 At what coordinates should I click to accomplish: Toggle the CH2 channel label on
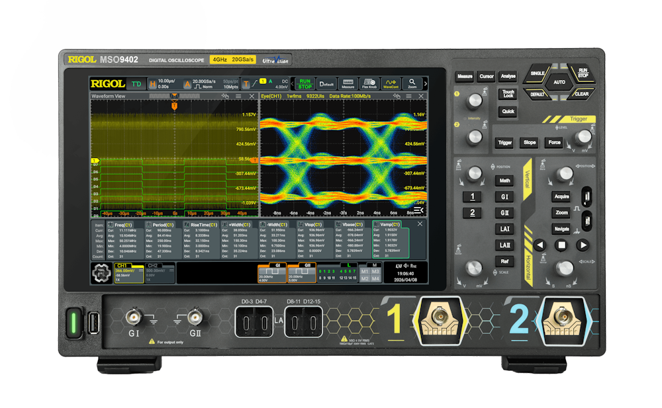pos(152,266)
